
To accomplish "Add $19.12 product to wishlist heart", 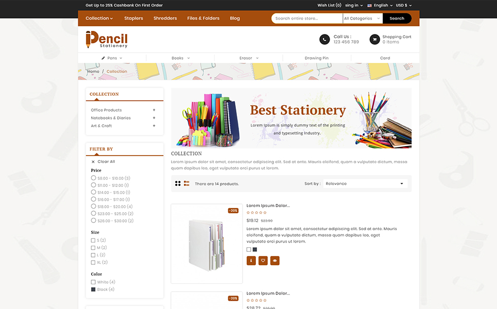I will click(x=263, y=261).
